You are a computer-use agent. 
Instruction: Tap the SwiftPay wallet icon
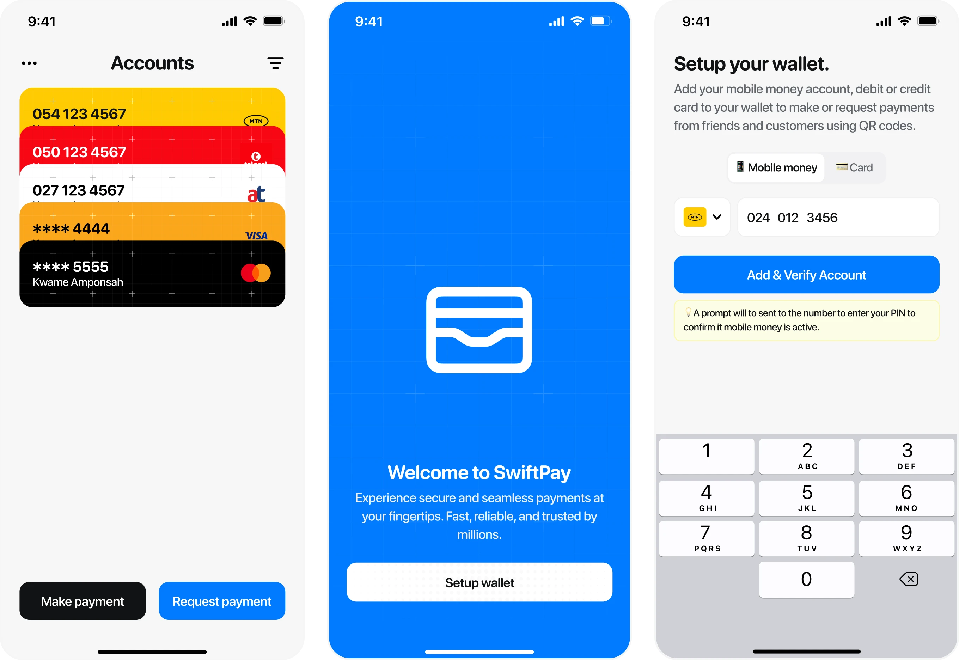pos(480,330)
